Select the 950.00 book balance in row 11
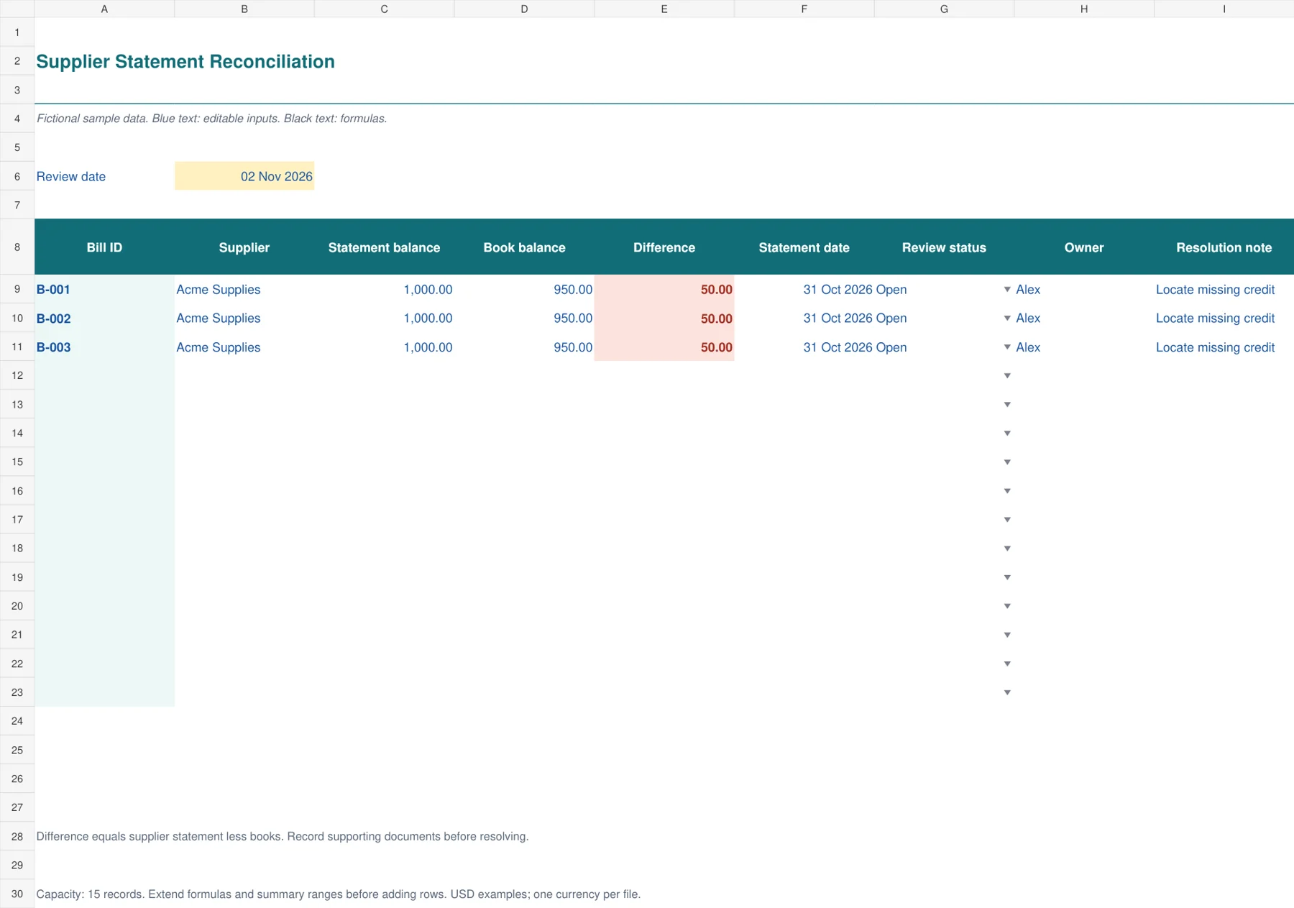1294x908 pixels. (524, 347)
